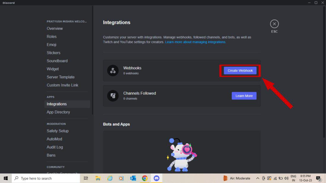Click the '0 channels' text
326x183 pixels.
(130, 99)
